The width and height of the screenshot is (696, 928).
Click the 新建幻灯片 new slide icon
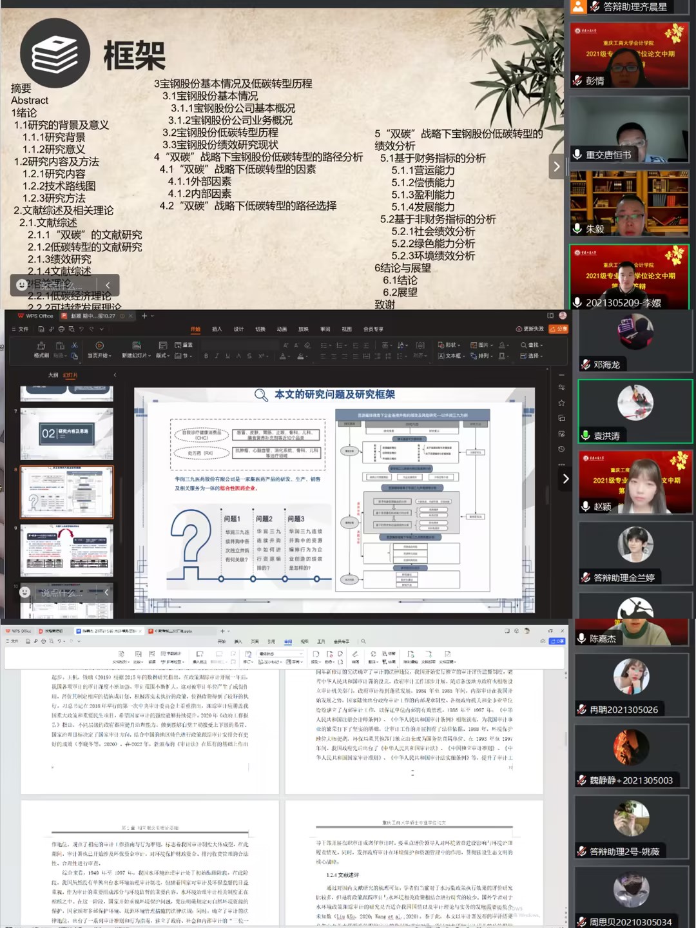click(136, 346)
